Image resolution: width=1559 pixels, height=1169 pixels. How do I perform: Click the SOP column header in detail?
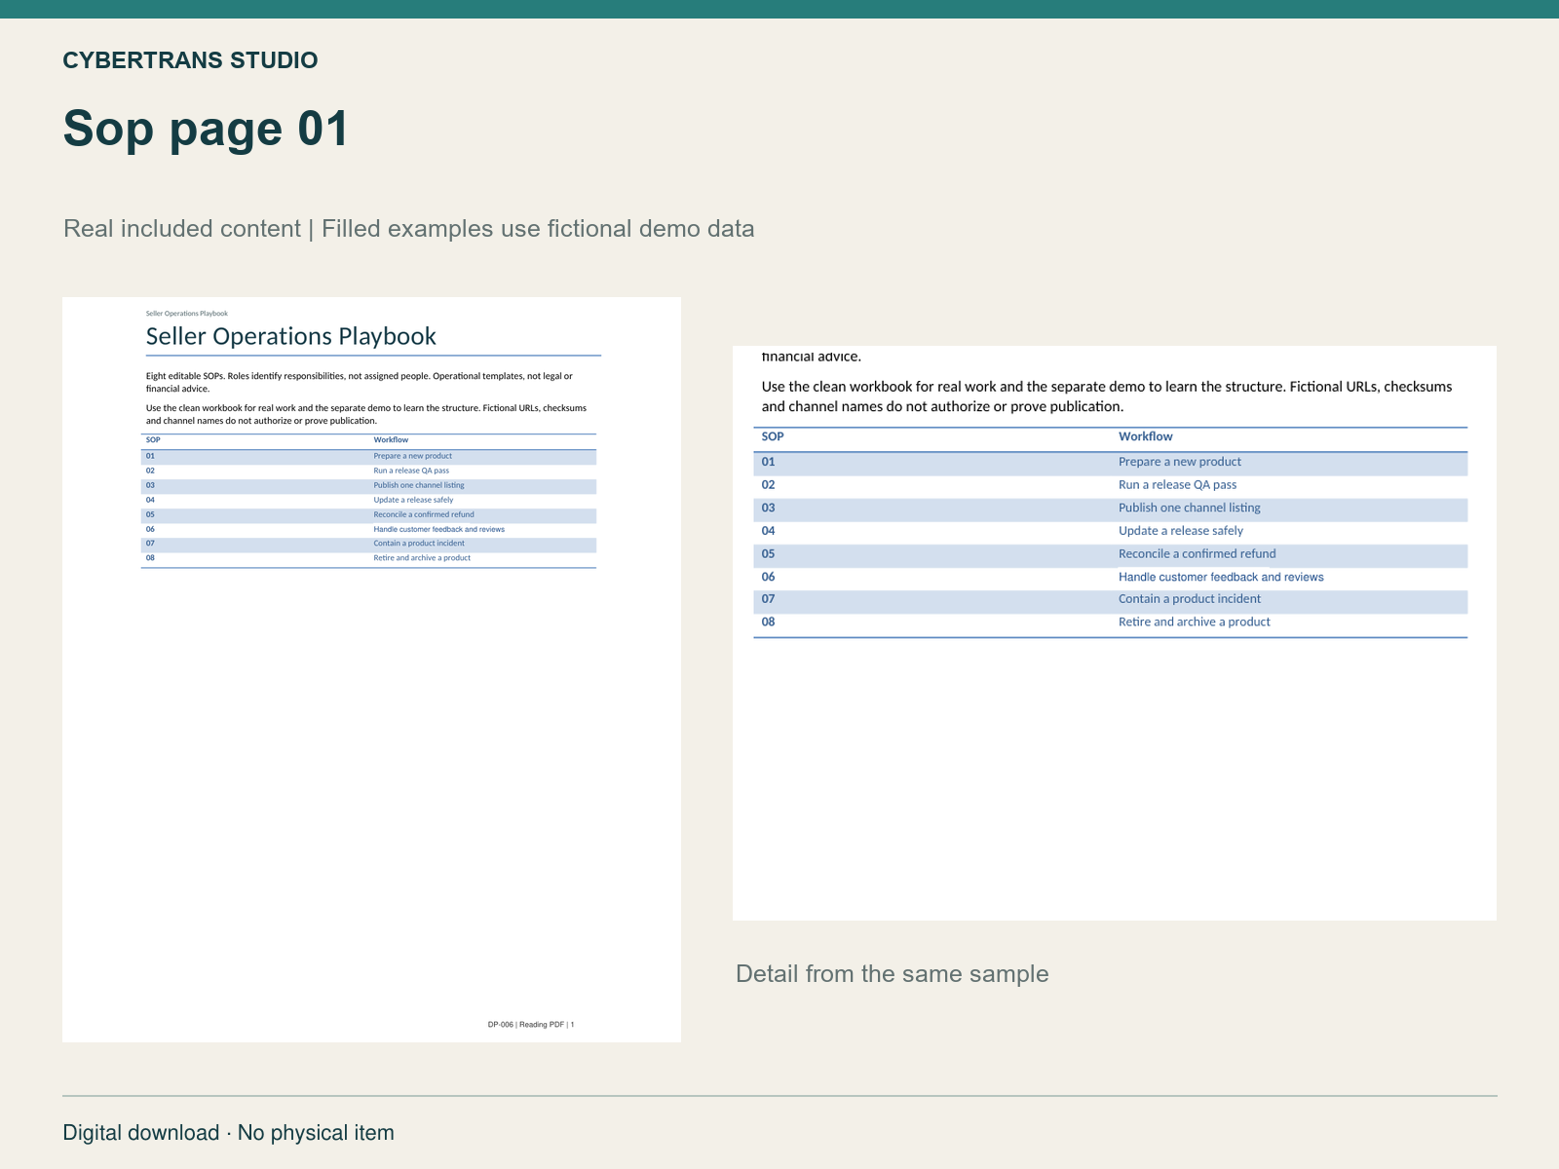tap(773, 436)
